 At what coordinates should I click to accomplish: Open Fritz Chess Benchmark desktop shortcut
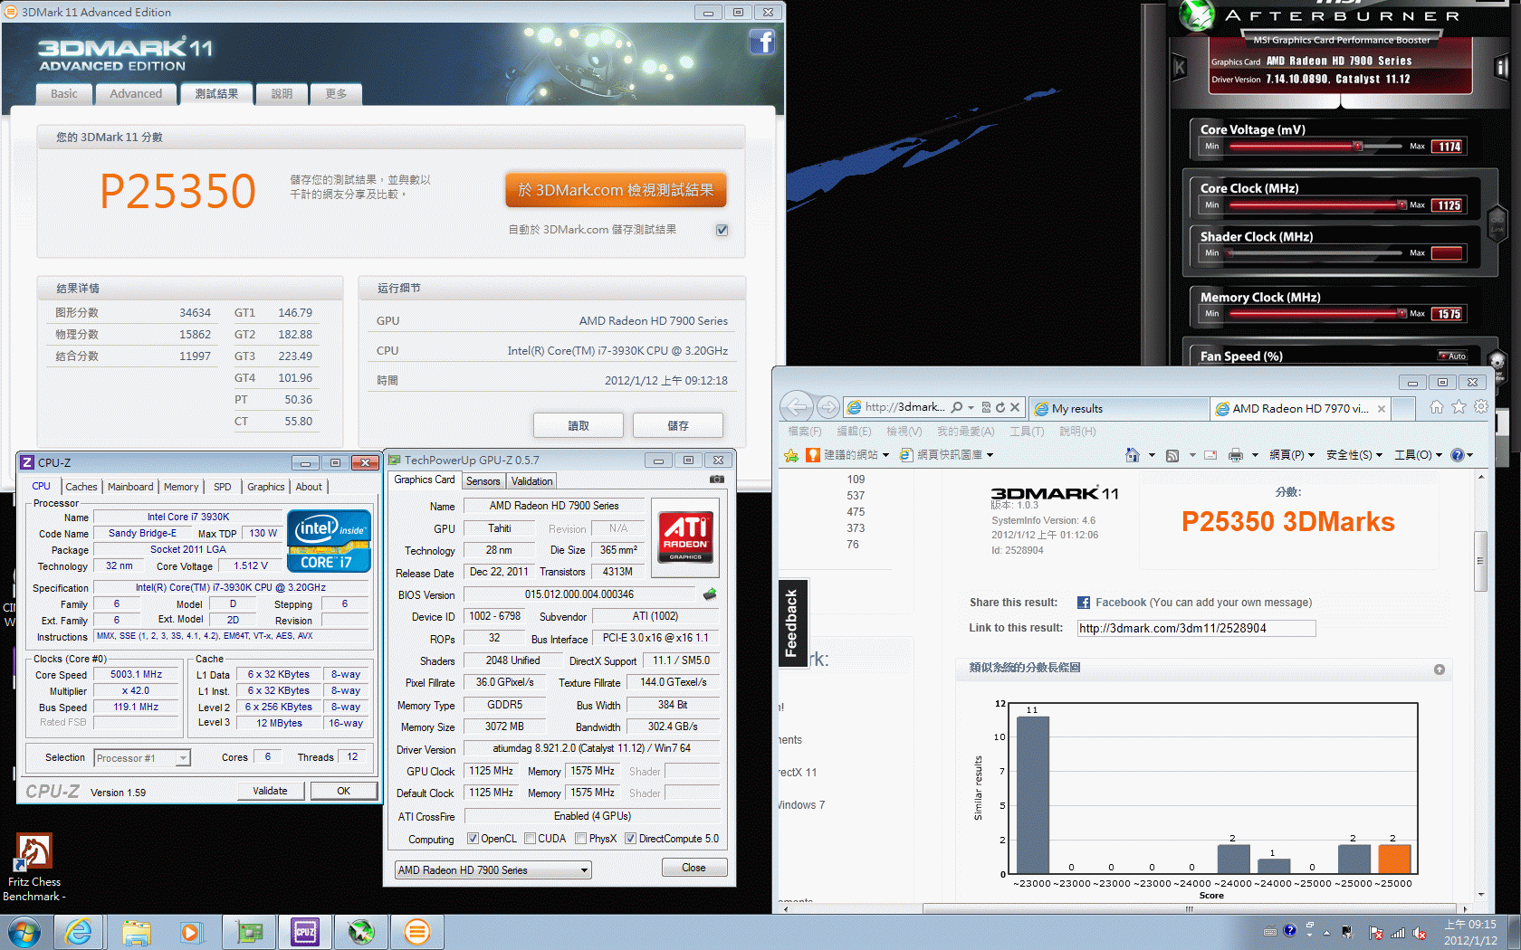tap(33, 867)
